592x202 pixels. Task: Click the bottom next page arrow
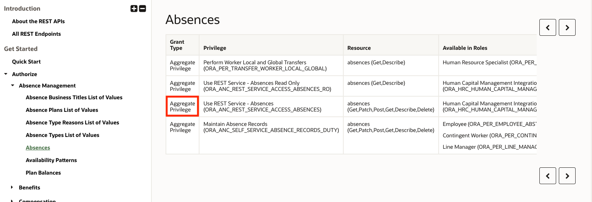(567, 176)
